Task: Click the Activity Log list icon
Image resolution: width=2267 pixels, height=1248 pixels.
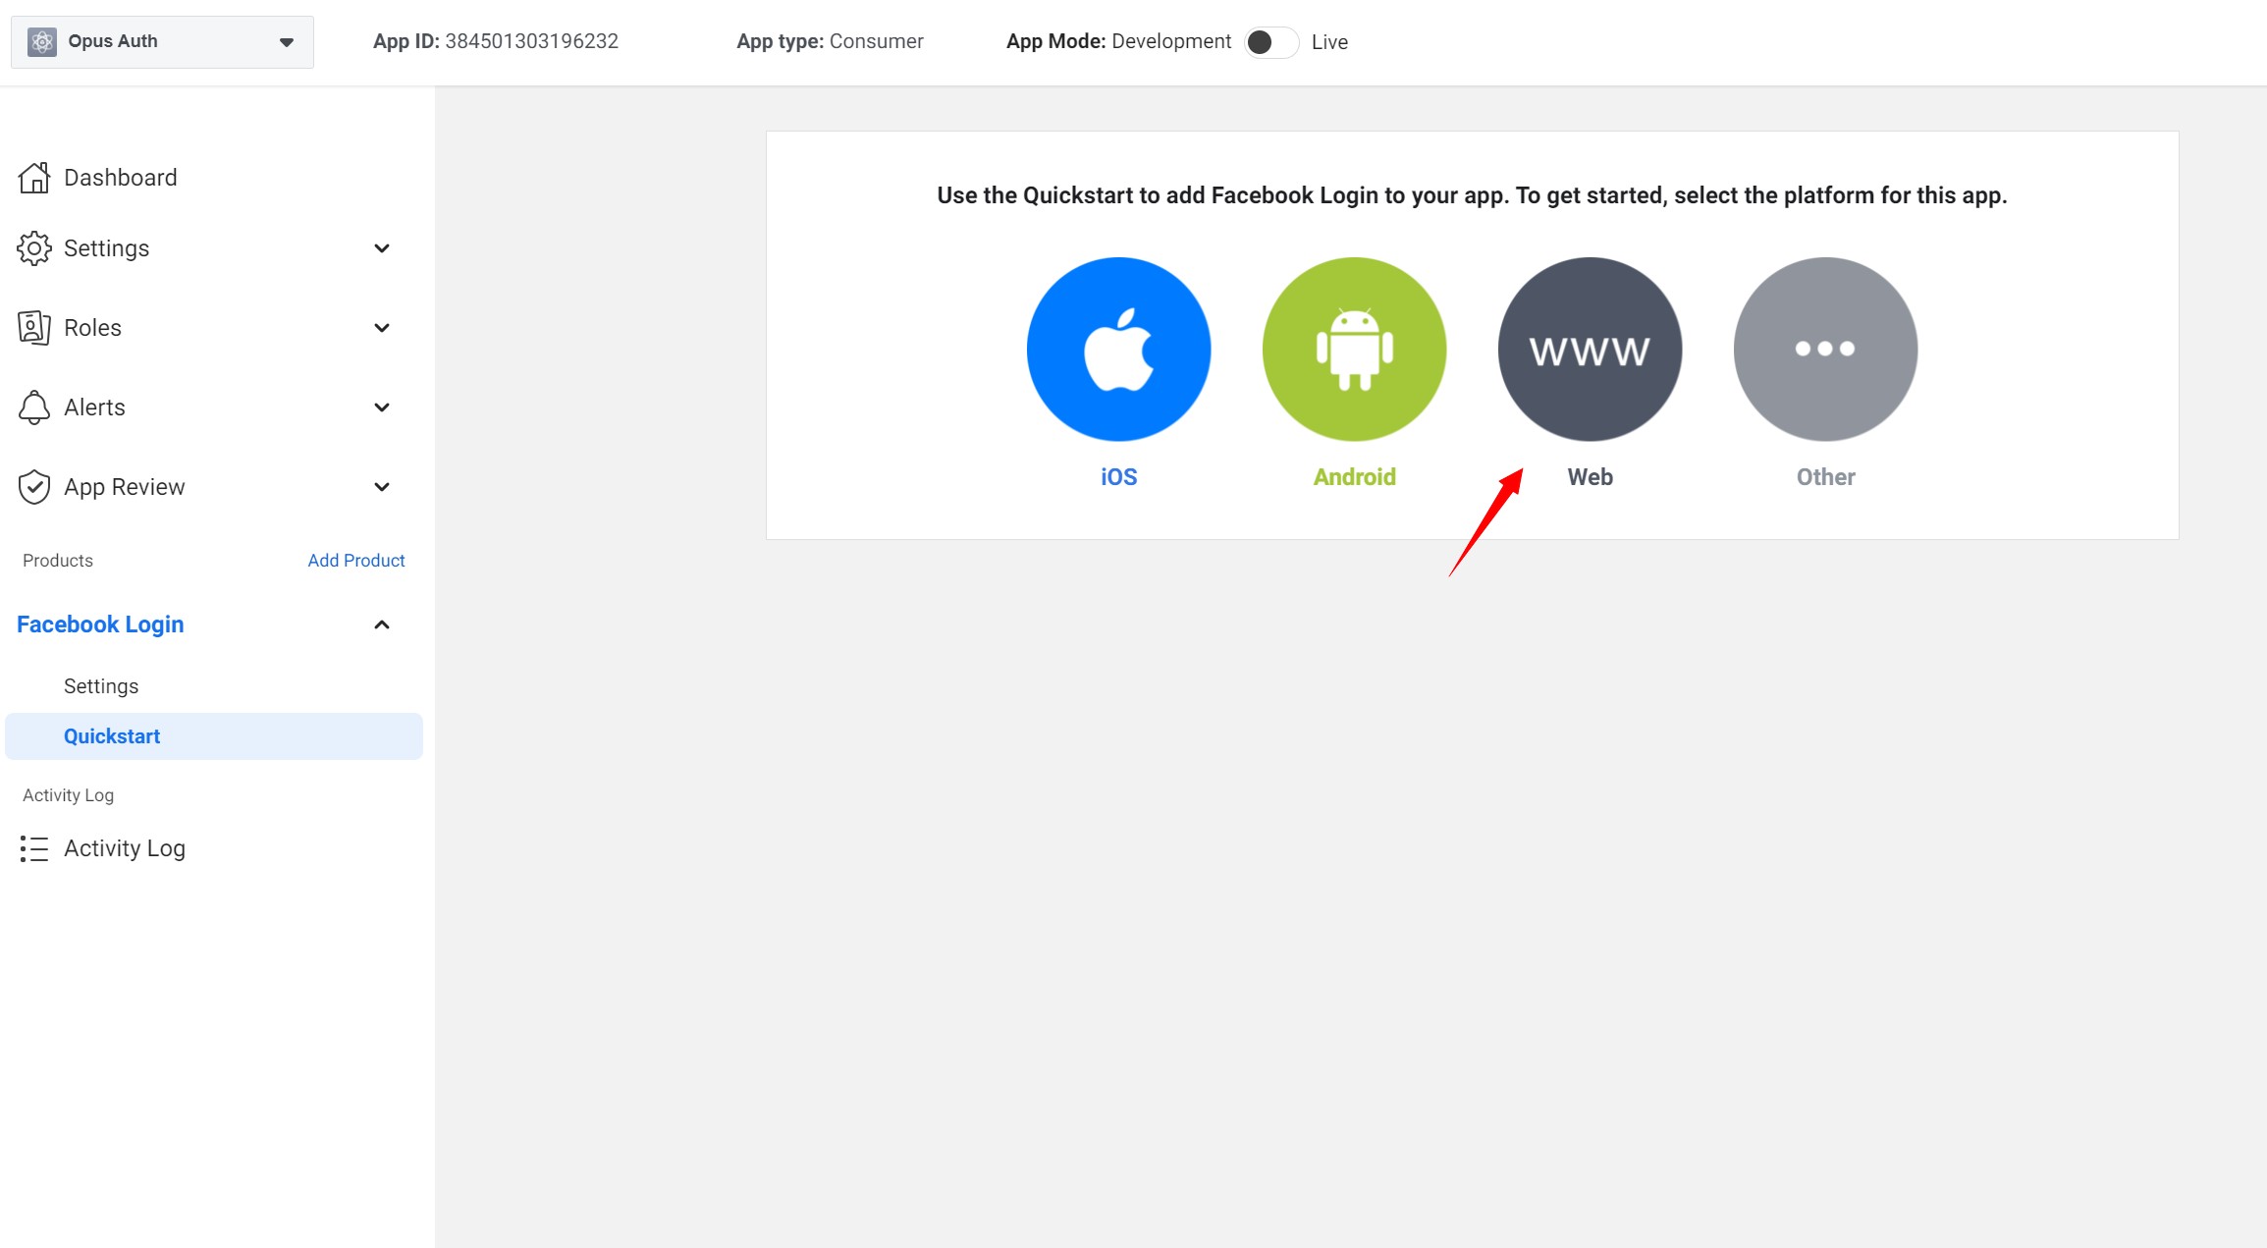Action: (x=33, y=848)
